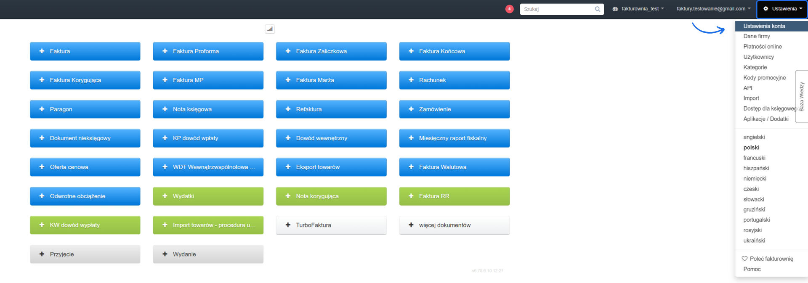Select Kody promocyjne menu entry
808x283 pixels.
[764, 77]
